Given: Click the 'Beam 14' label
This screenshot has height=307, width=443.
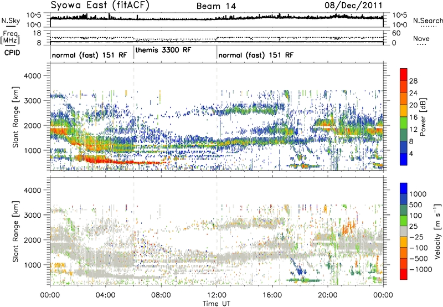Looking at the screenshot, I should (216, 6).
